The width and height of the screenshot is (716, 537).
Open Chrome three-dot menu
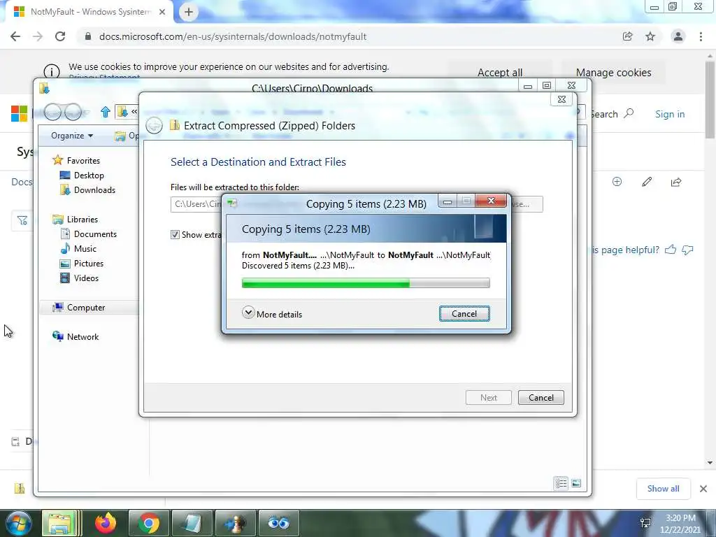click(701, 36)
